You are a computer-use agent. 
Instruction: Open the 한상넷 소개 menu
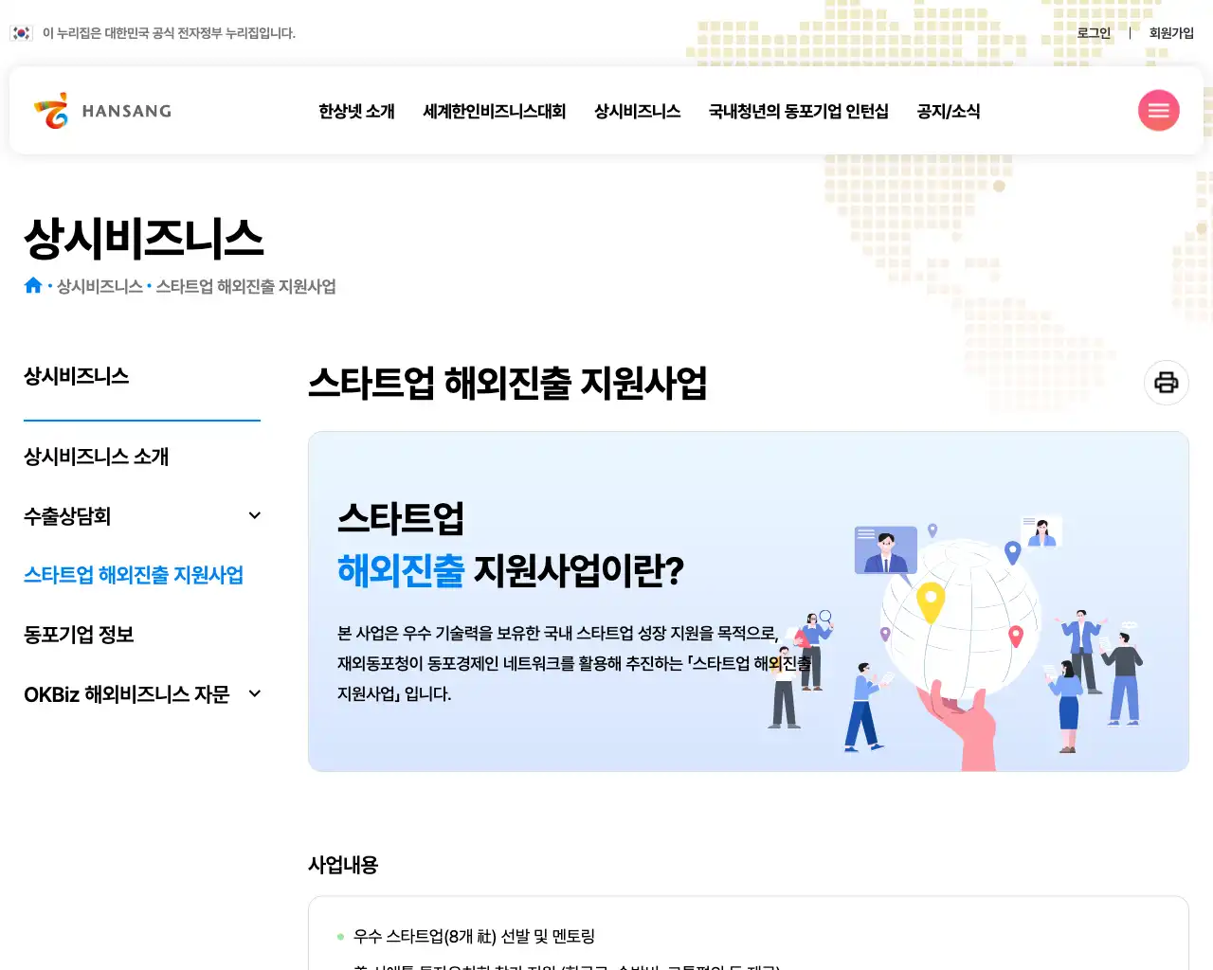356,111
